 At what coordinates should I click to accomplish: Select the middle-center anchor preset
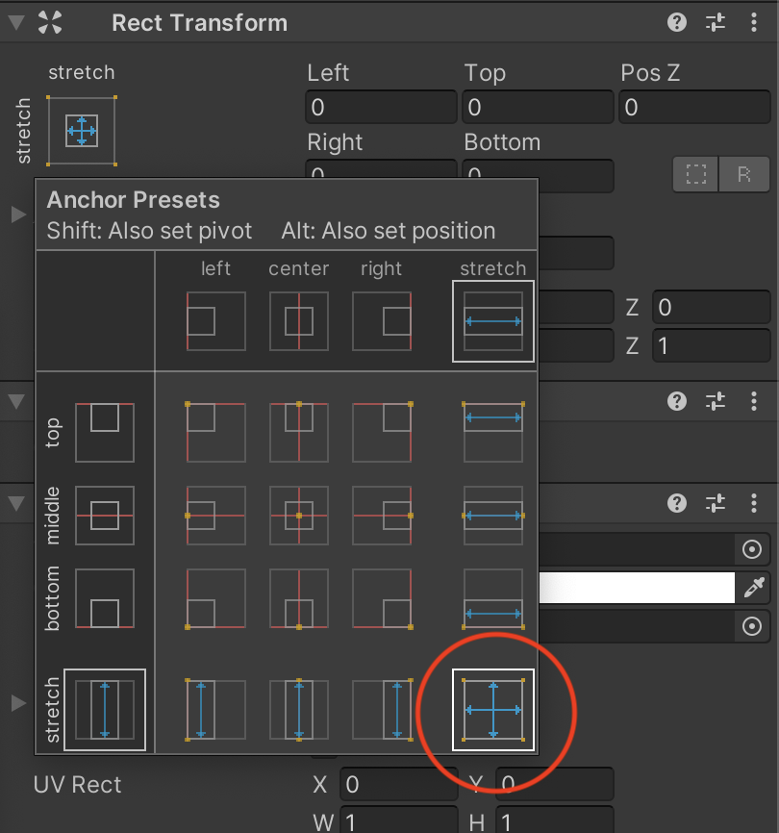click(298, 517)
